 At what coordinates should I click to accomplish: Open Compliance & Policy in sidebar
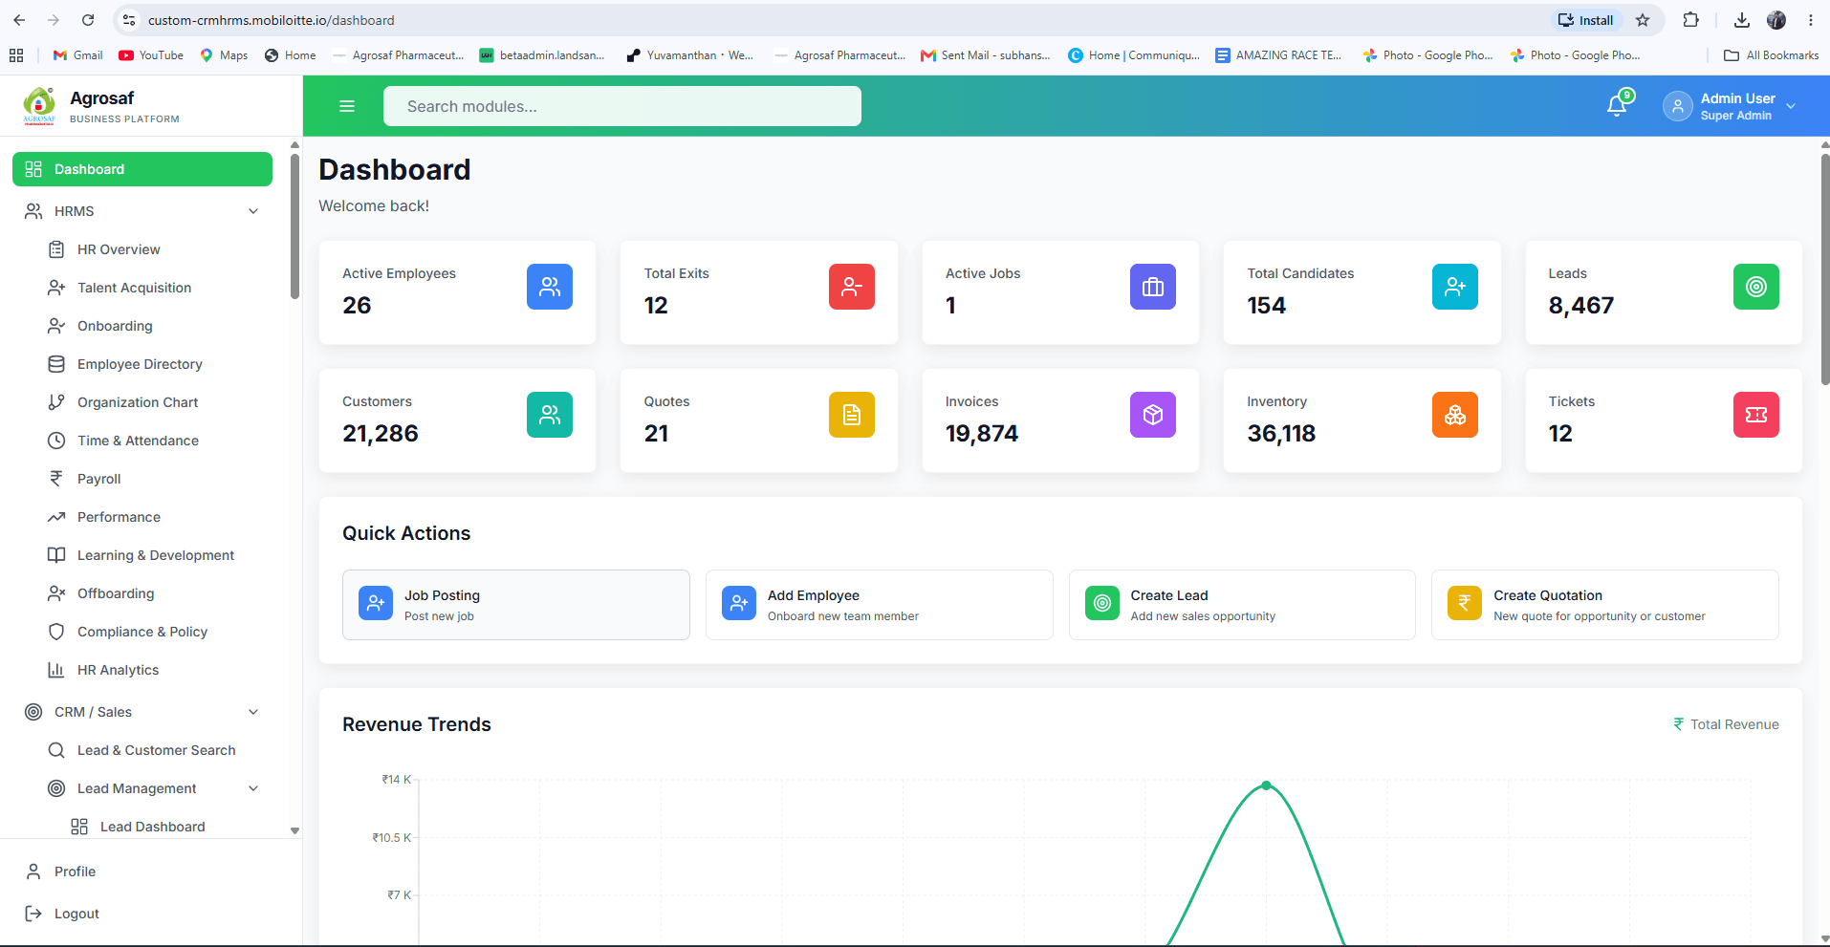[154, 632]
